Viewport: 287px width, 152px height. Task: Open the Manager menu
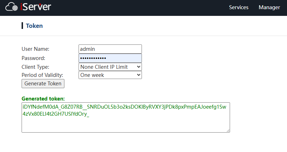click(269, 7)
